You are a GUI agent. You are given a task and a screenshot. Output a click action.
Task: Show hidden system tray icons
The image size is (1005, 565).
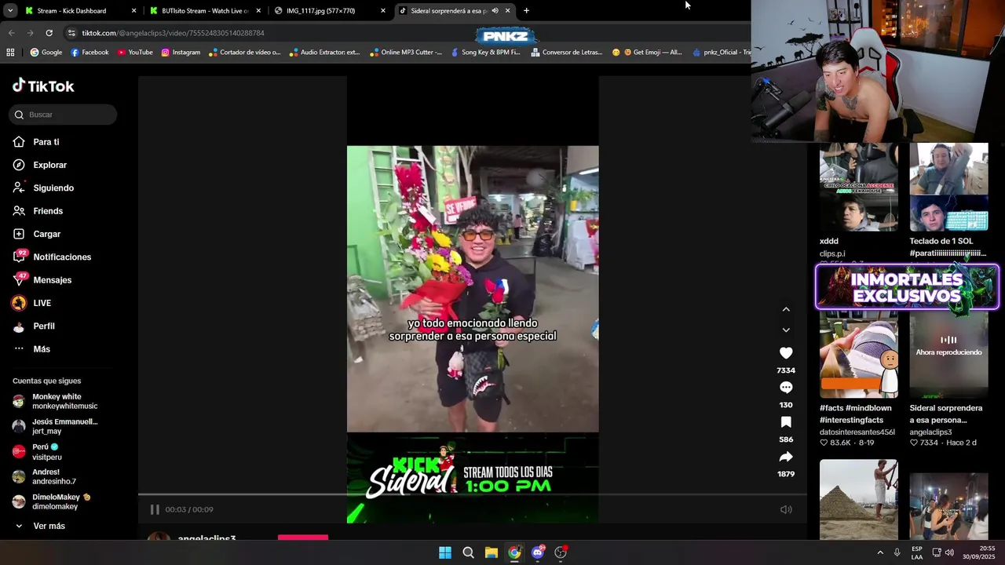click(879, 552)
